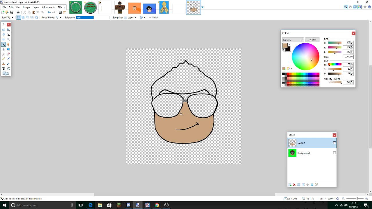Image resolution: width=372 pixels, height=209 pixels.
Task: Open the Image menu
Action: pyautogui.click(x=26, y=7)
